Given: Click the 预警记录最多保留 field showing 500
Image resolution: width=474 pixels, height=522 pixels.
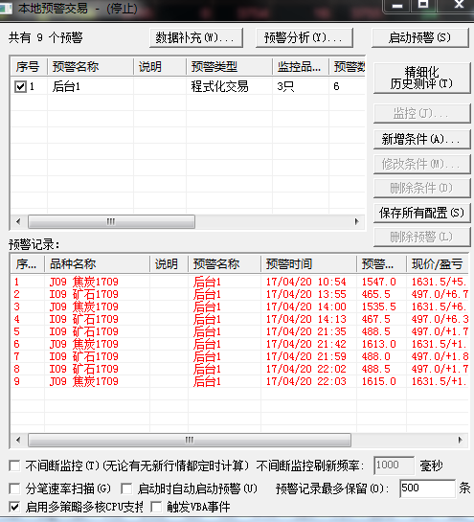Looking at the screenshot, I should tap(427, 488).
